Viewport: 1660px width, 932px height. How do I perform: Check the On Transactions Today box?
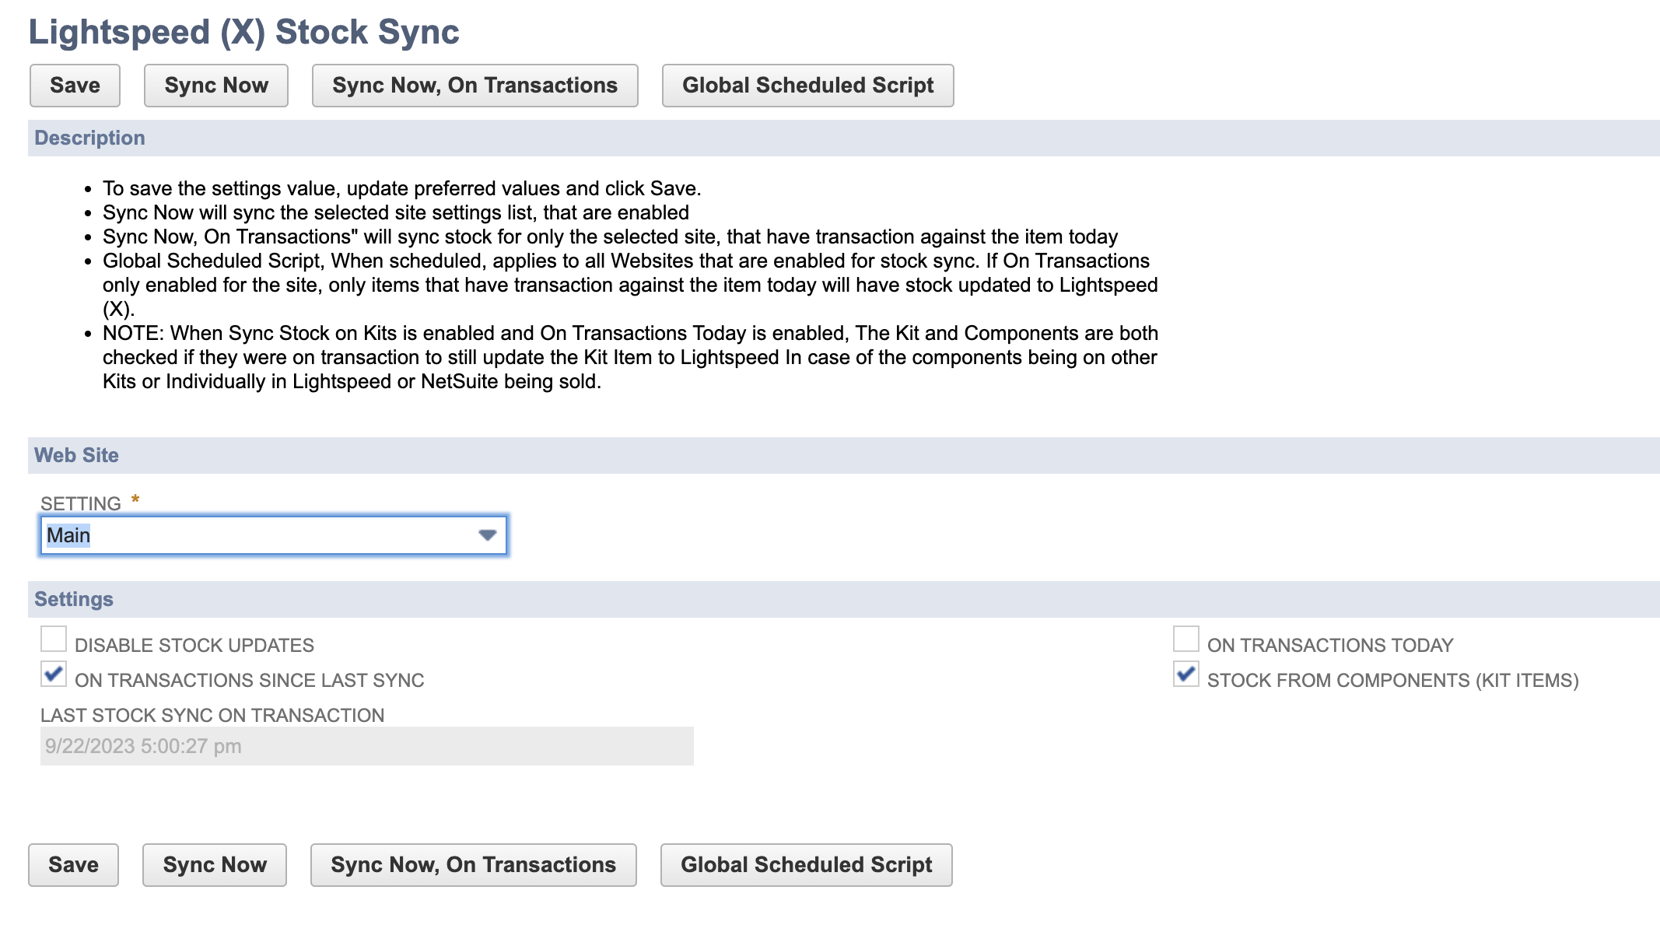pyautogui.click(x=1185, y=639)
